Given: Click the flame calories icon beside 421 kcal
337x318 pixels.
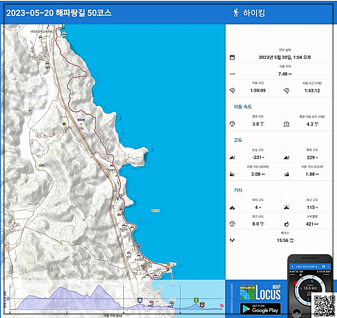Looking at the screenshot, I should coord(286,224).
